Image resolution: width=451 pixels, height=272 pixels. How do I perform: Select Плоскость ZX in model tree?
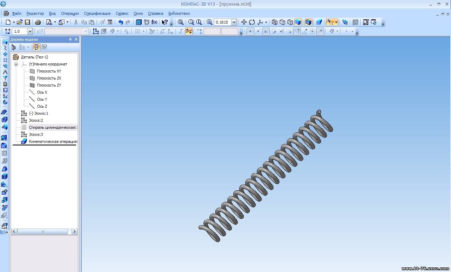tap(49, 78)
